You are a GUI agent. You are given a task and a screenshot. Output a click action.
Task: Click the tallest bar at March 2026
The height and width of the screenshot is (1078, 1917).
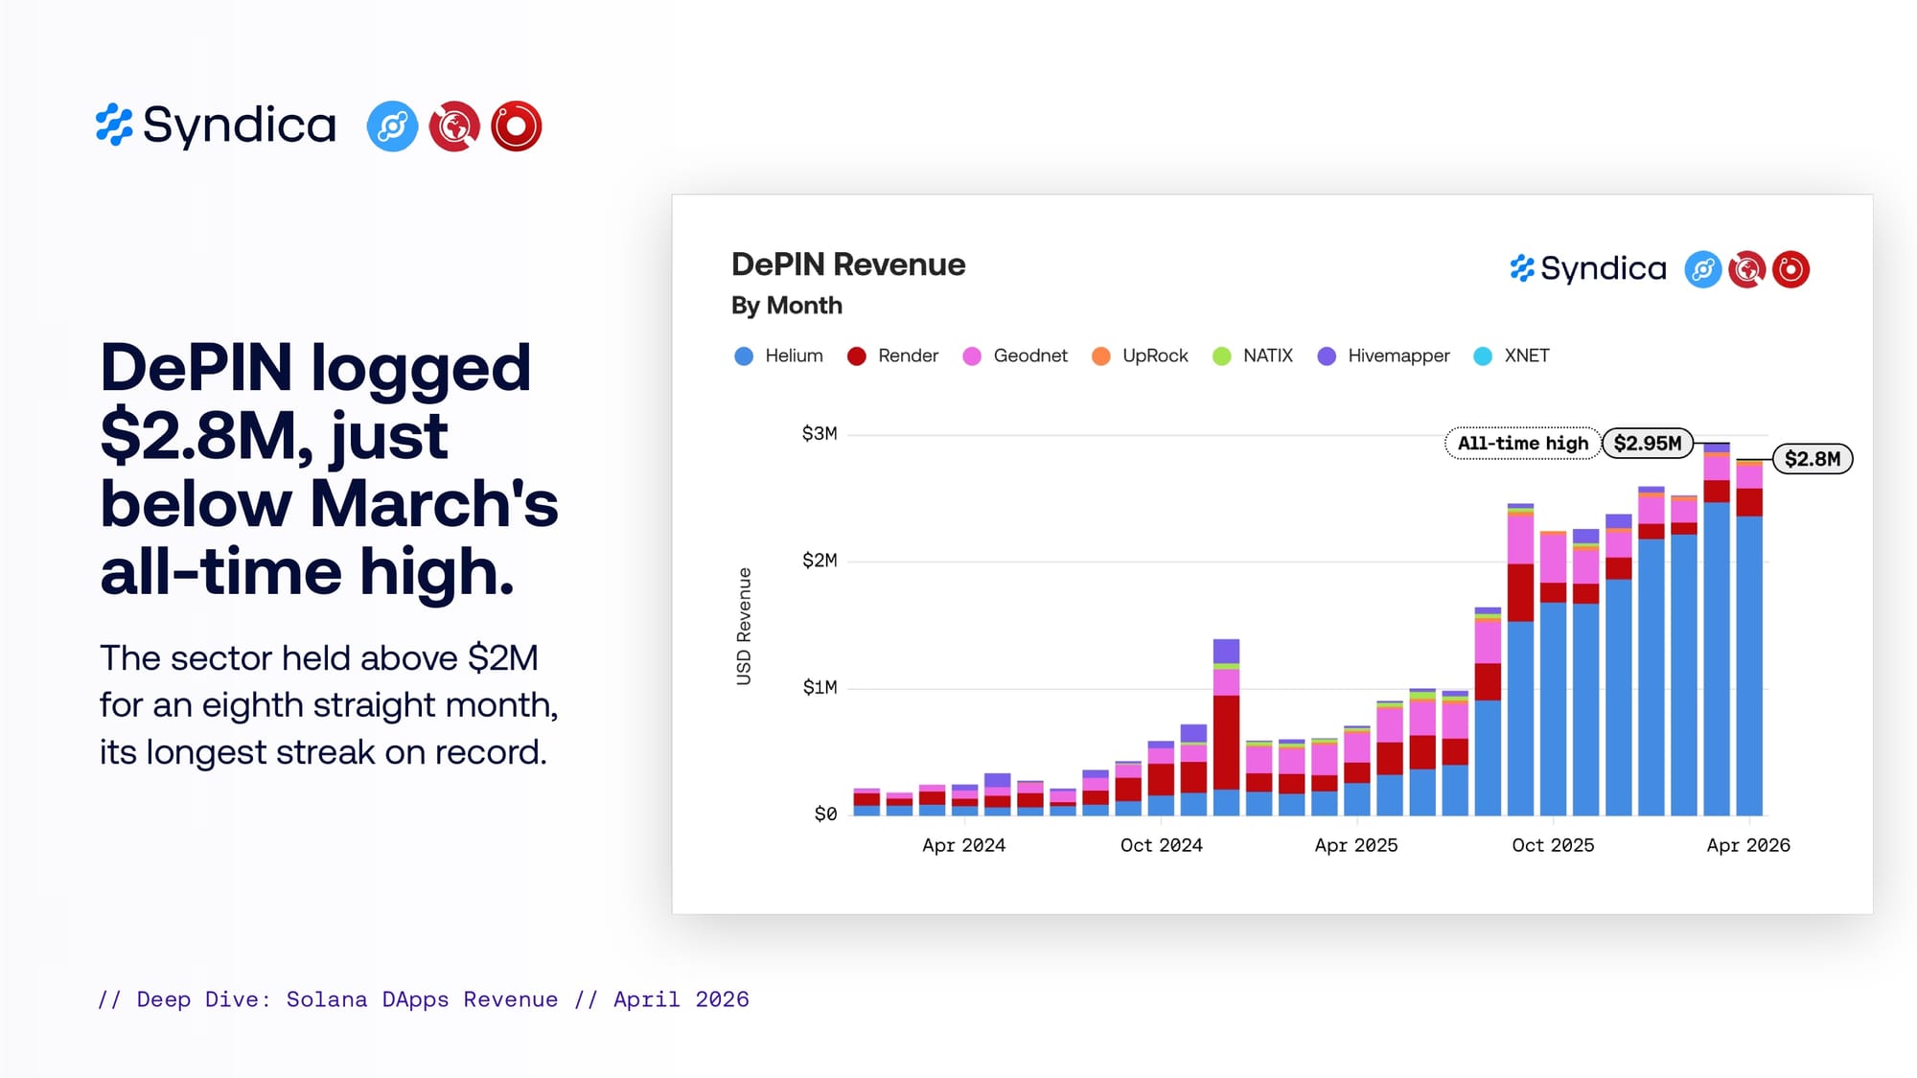coord(1717,629)
